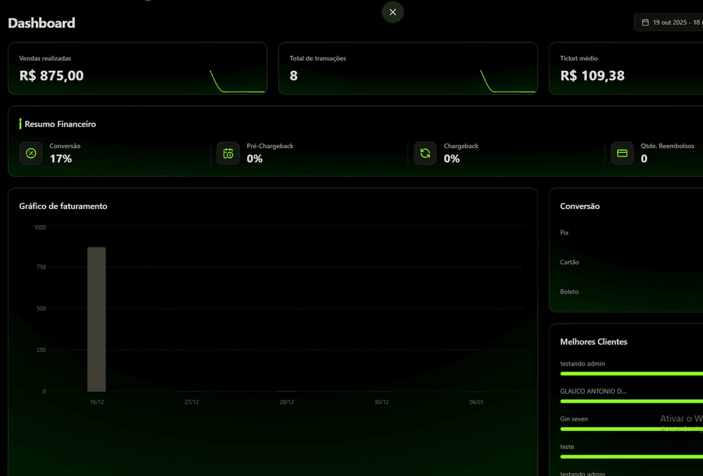Click the green accent bar beside Resumo Financeiro
703x476 pixels.
(x=20, y=124)
